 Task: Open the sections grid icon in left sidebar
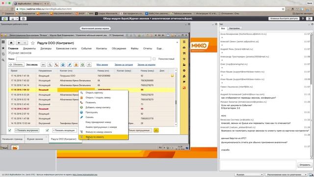click(3, 42)
